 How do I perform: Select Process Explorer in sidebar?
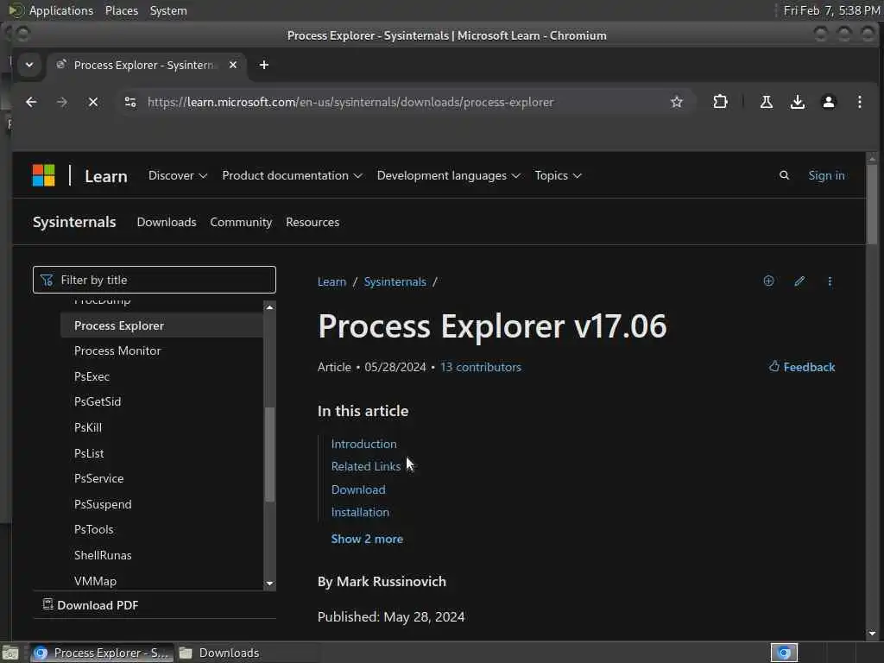[161, 325]
